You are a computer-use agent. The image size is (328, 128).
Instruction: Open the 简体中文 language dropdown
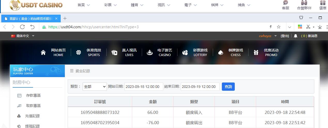pyautogui.click(x=23, y=36)
